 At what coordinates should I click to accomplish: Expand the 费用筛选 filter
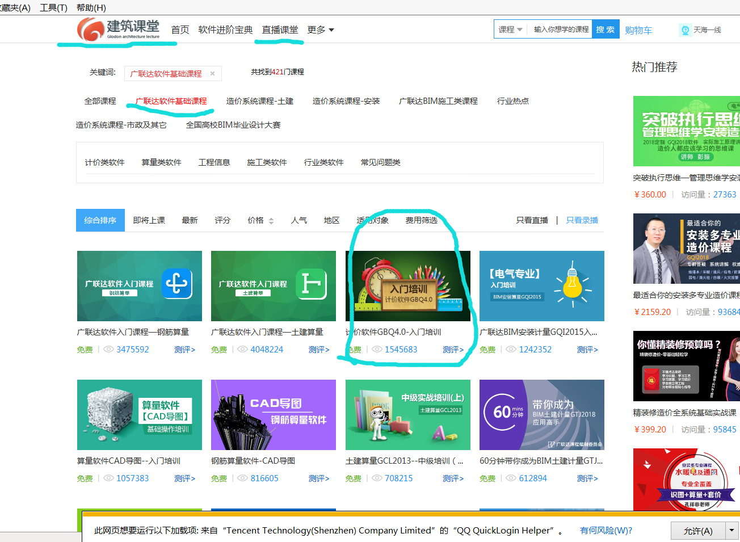click(x=421, y=220)
